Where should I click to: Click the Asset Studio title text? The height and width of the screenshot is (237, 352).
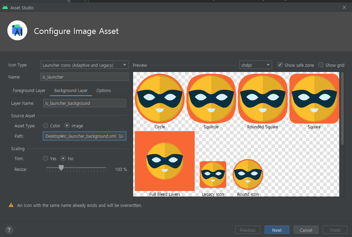(22, 8)
